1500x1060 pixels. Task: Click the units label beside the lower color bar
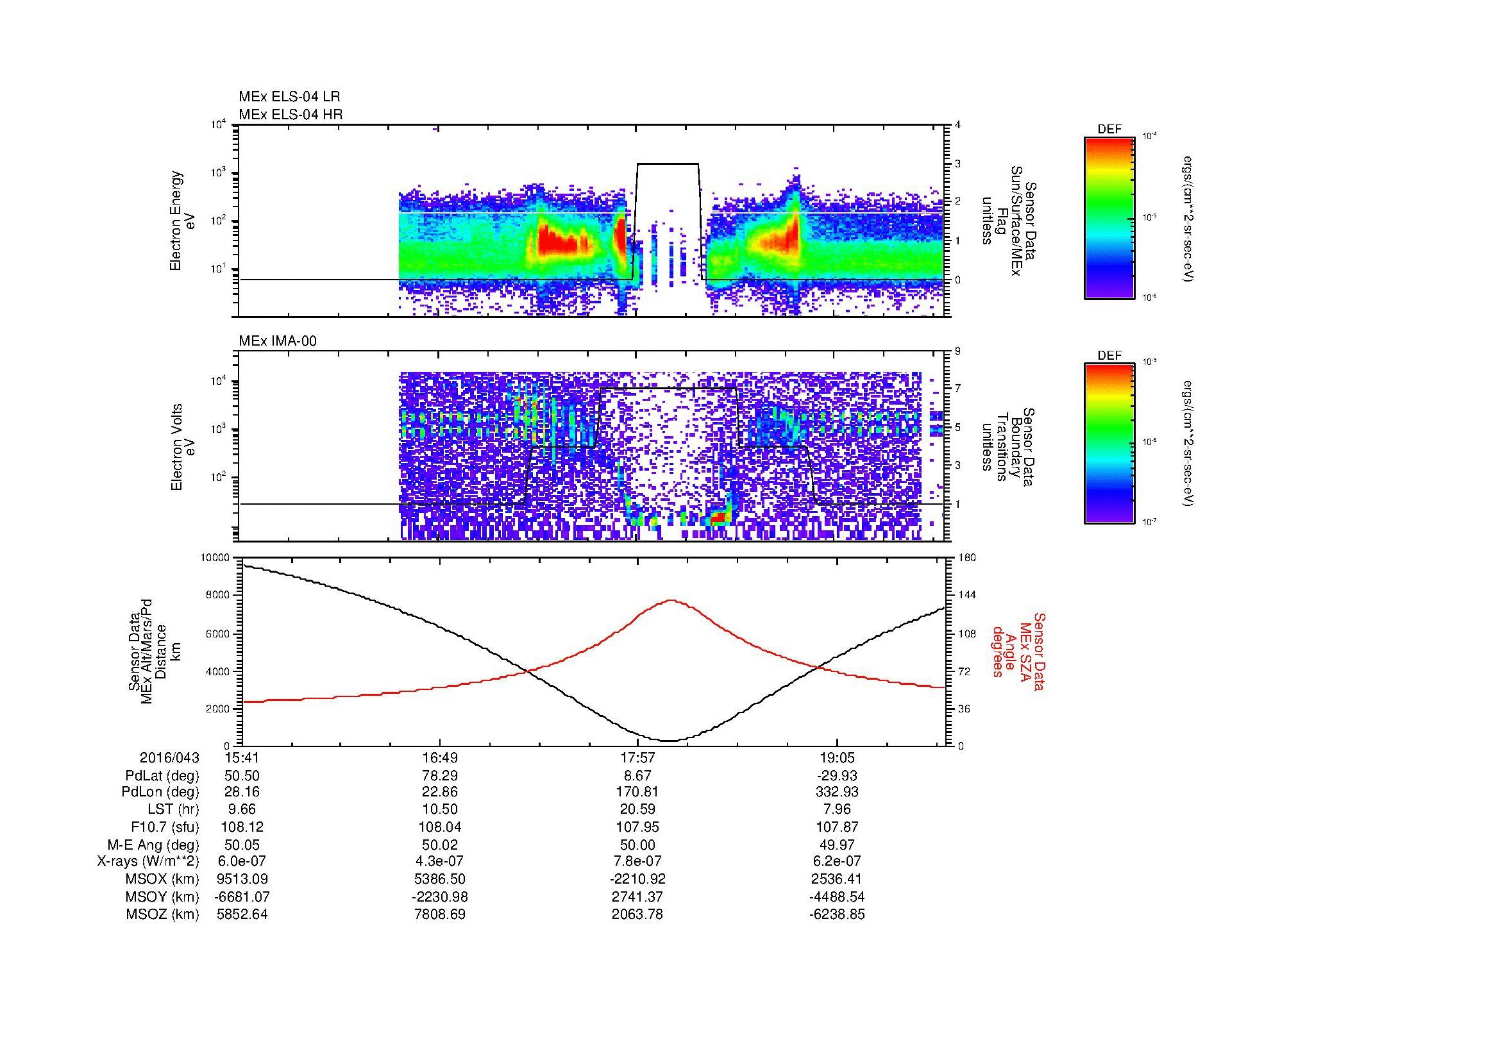1188,444
